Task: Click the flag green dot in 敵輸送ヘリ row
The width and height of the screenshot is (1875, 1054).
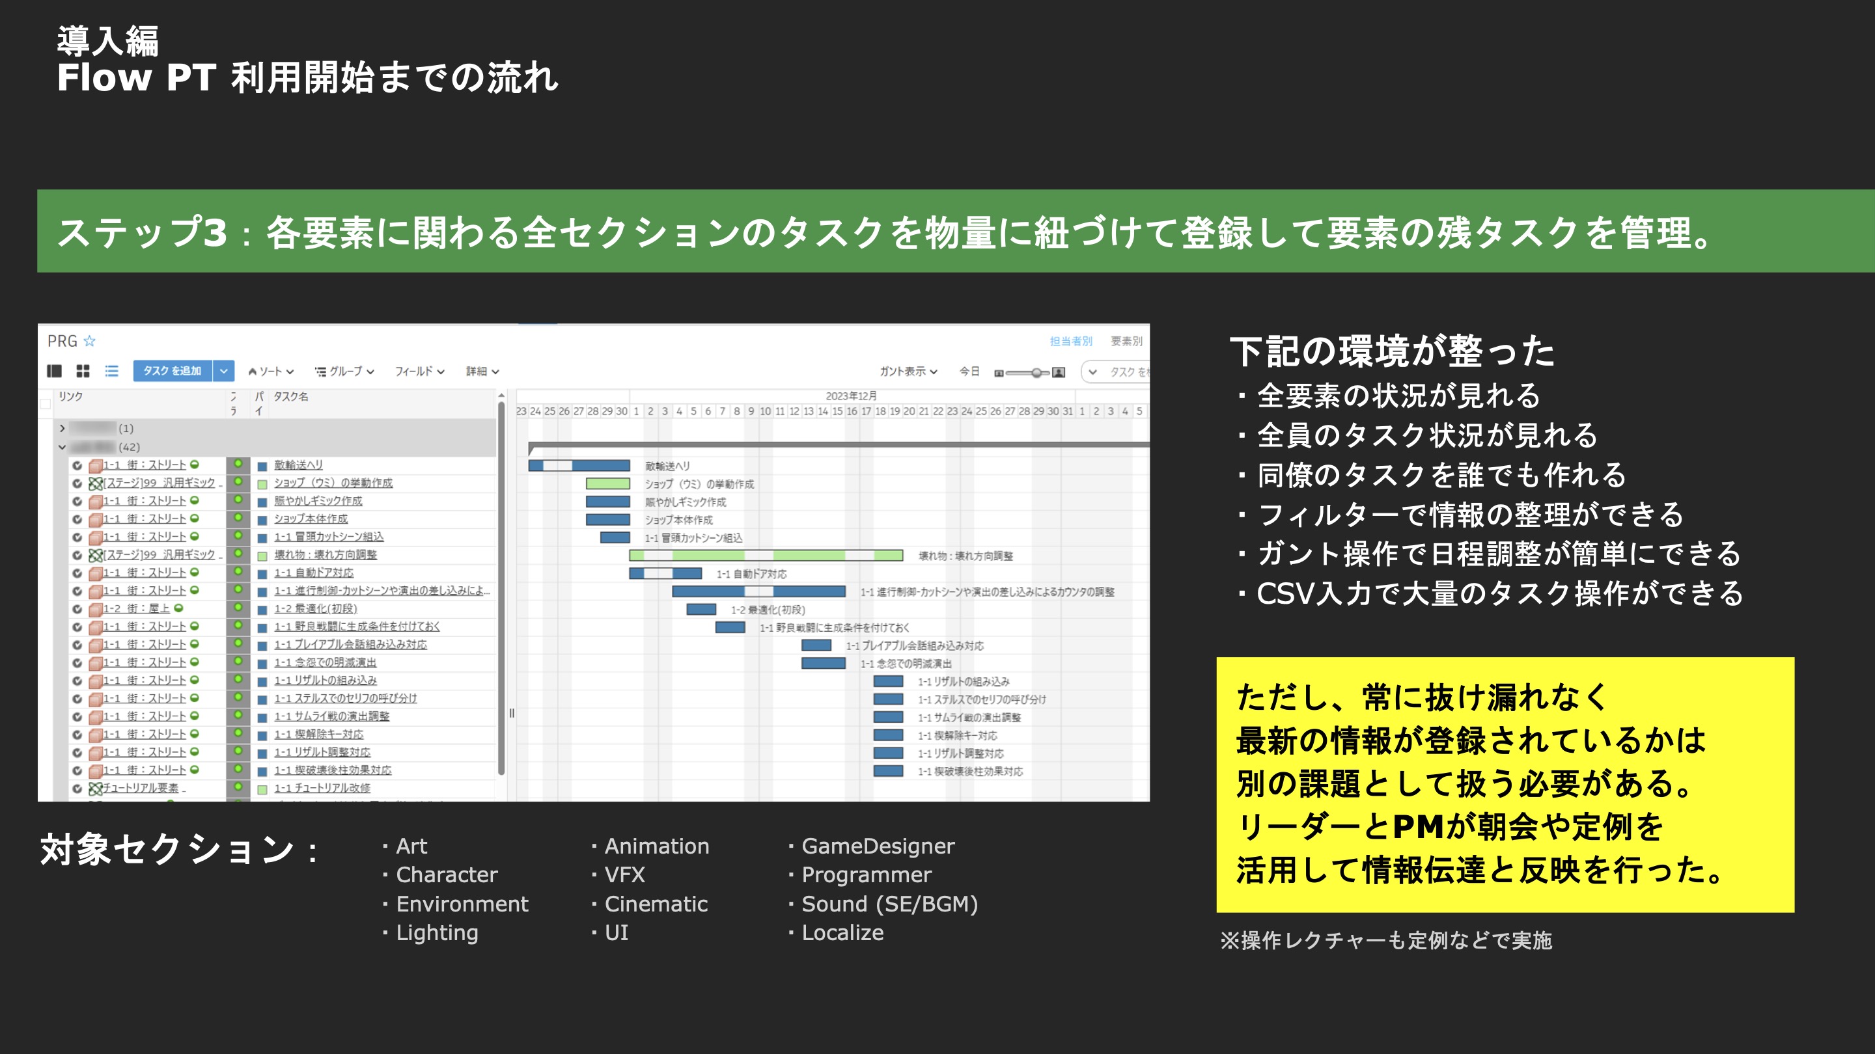Action: pyautogui.click(x=237, y=464)
